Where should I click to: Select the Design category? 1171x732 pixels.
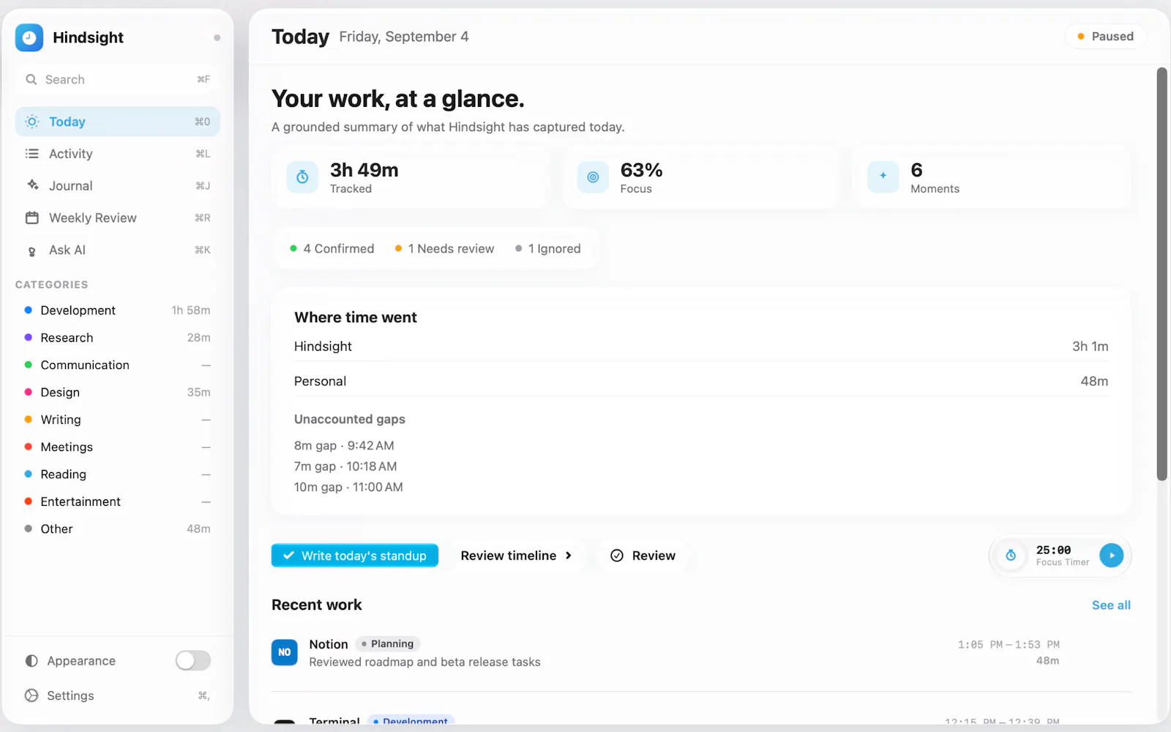click(x=118, y=392)
